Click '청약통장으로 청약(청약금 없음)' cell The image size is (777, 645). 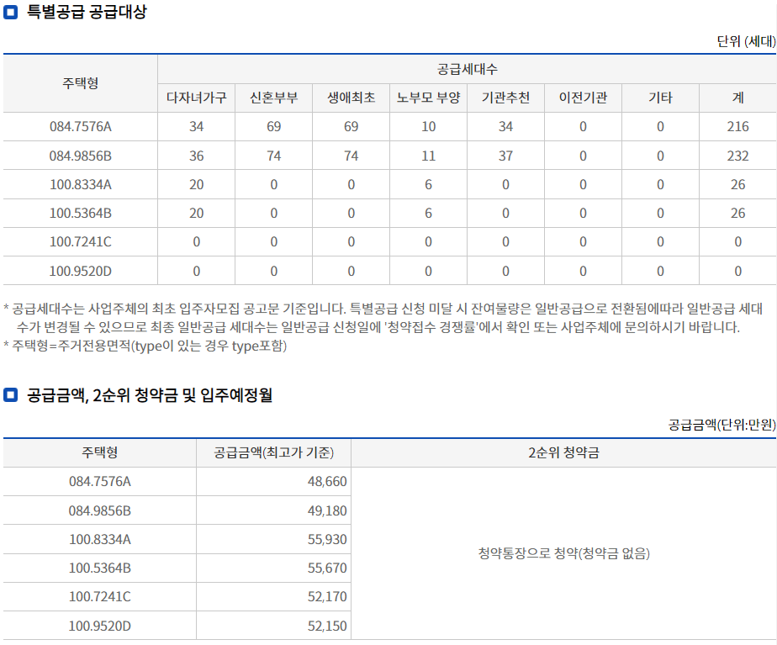pyautogui.click(x=563, y=553)
